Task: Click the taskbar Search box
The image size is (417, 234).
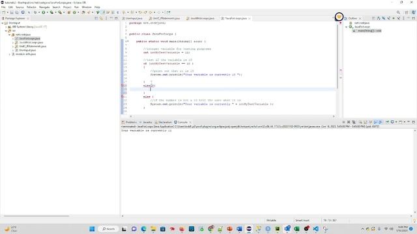Action: pyautogui.click(x=109, y=229)
